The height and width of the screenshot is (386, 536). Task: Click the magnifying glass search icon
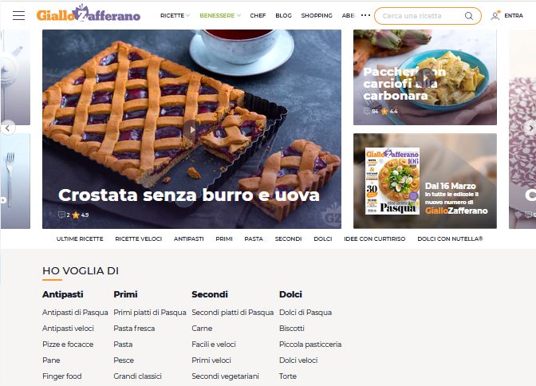[x=469, y=16]
